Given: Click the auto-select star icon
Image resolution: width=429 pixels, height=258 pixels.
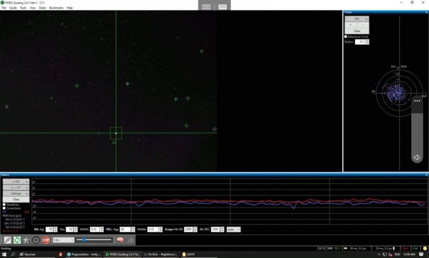Looking at the screenshot, I should point(26,240).
